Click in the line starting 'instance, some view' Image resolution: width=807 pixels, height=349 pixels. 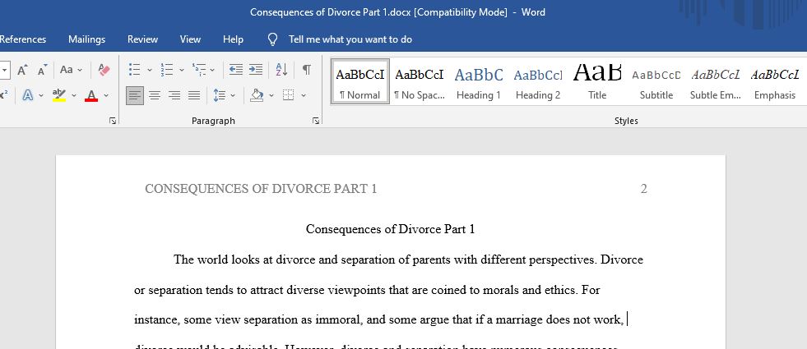[378, 319]
